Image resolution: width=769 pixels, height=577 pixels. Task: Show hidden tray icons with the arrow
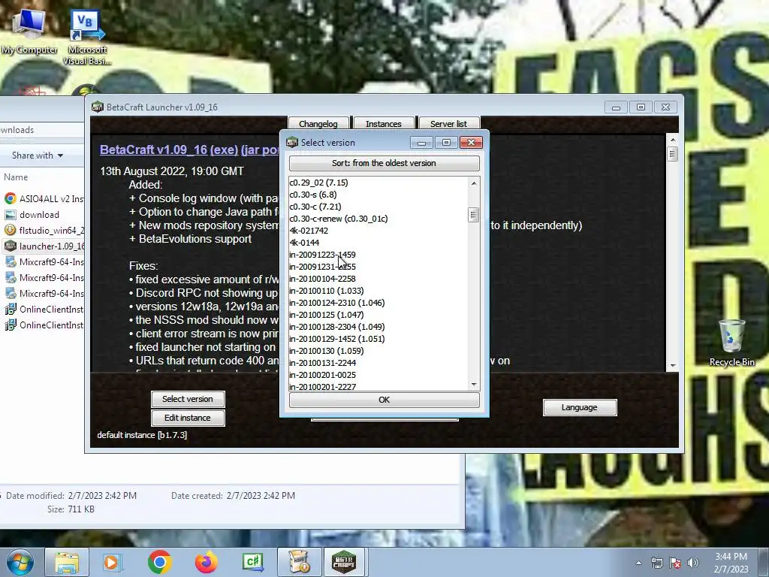[x=638, y=563]
